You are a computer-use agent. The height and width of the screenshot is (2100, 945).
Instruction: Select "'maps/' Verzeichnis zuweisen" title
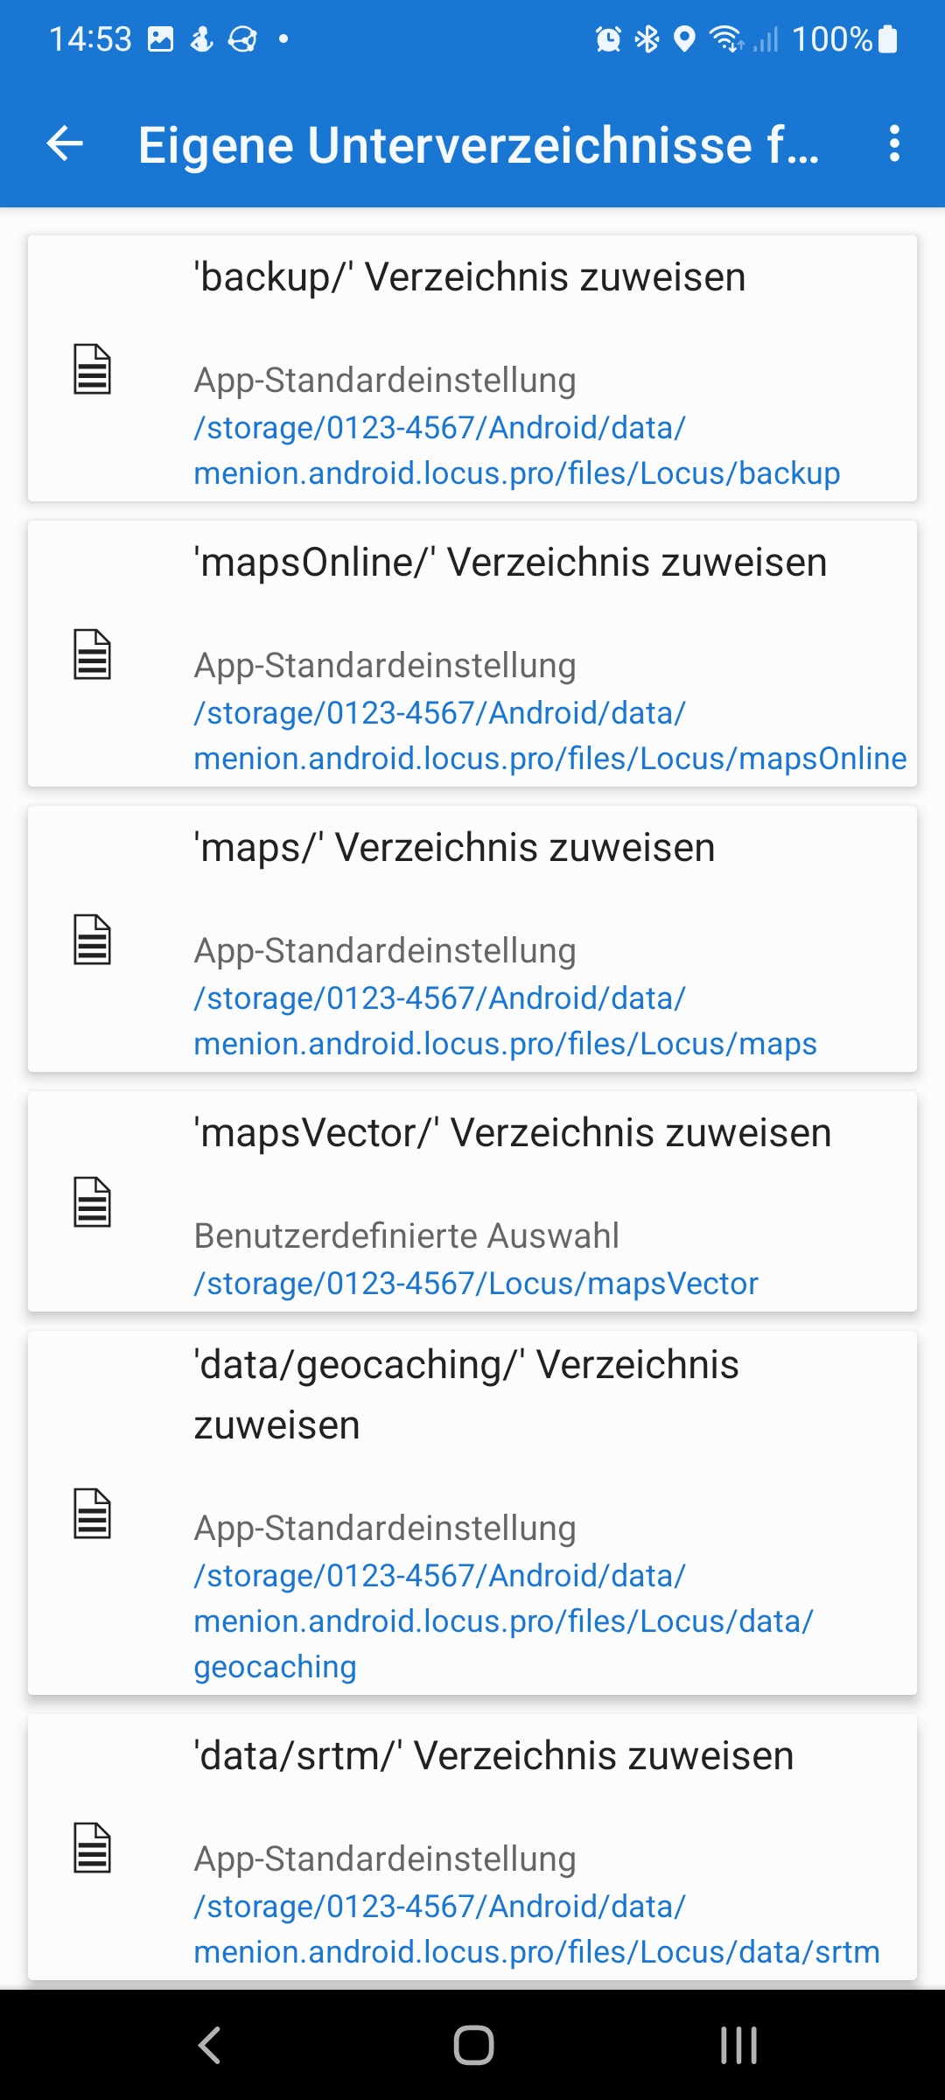click(x=454, y=848)
